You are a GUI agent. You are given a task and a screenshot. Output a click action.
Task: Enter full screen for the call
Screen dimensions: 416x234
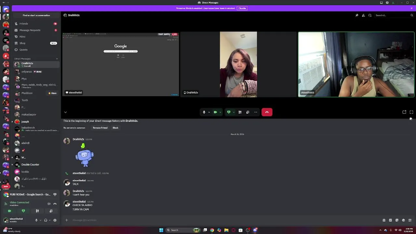(x=411, y=112)
